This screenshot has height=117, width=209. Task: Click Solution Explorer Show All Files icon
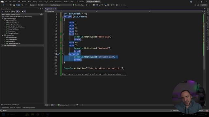14,12
